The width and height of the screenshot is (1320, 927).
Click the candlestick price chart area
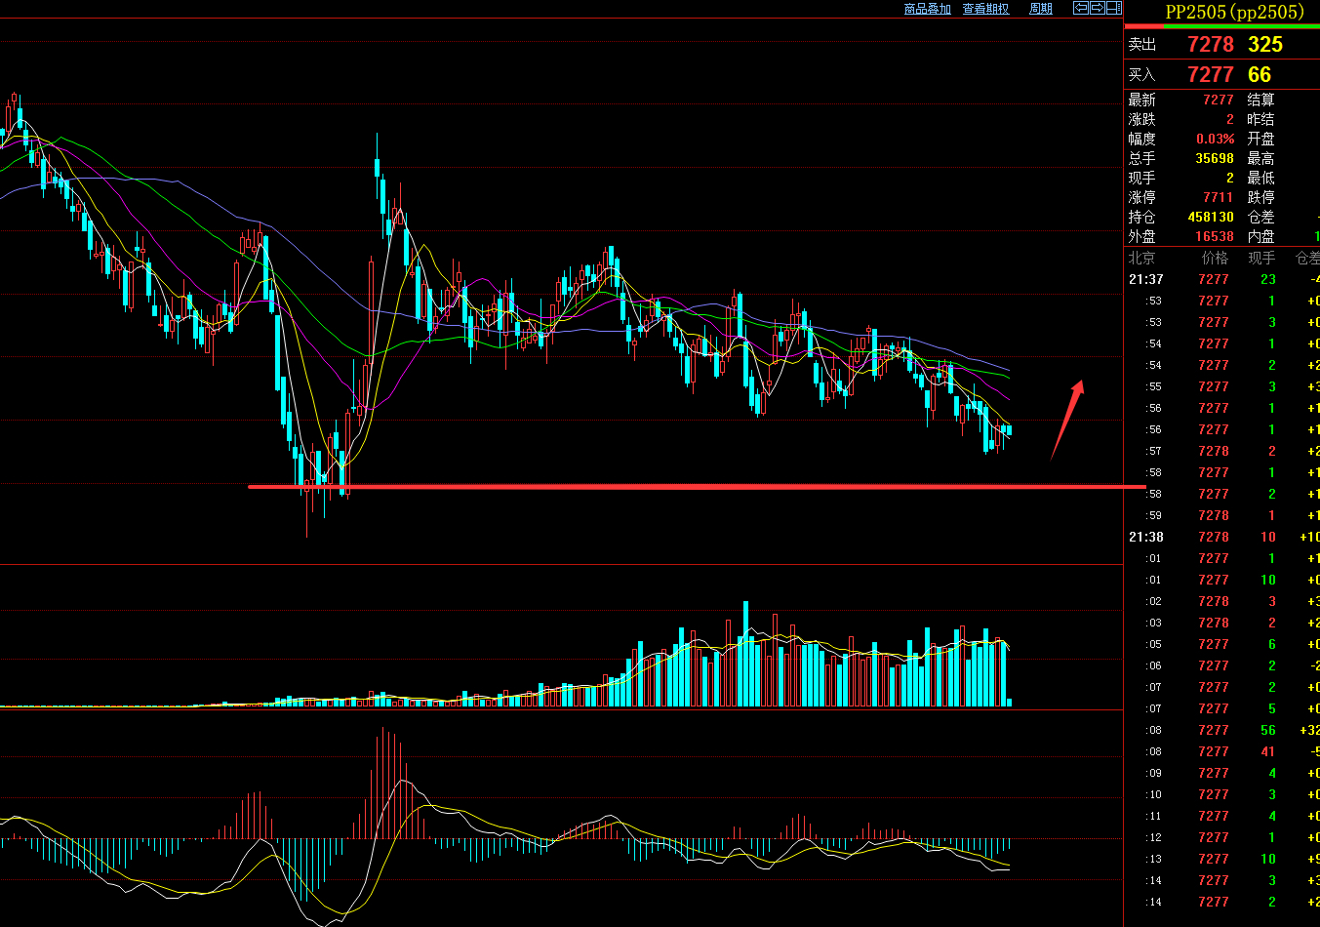[561, 291]
